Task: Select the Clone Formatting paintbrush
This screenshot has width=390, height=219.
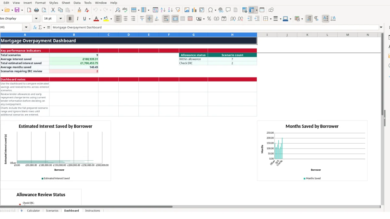Action: [x=79, y=10]
